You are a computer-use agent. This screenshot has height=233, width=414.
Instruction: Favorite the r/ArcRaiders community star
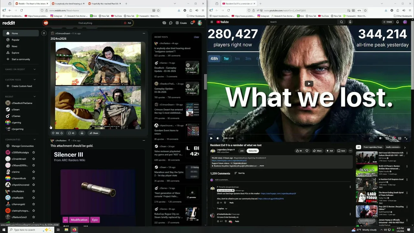[34, 191]
